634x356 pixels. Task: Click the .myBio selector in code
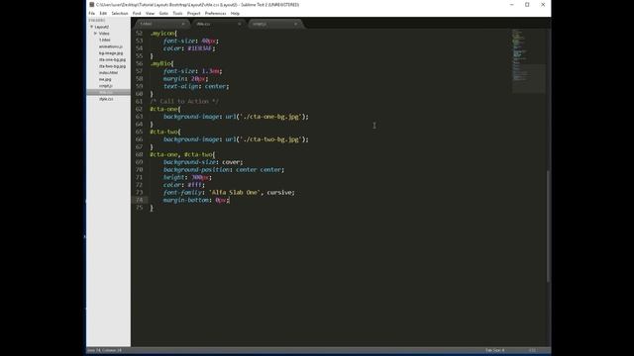[x=161, y=63]
